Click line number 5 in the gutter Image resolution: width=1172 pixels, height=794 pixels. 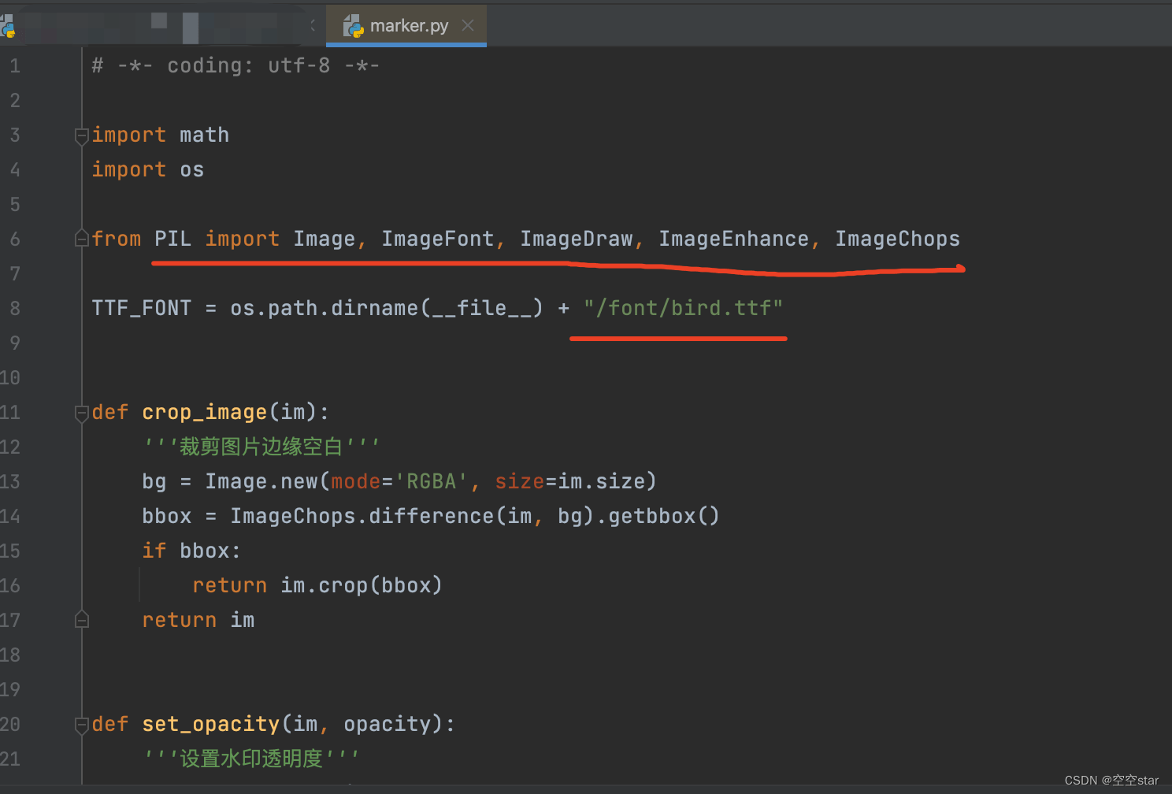pyautogui.click(x=14, y=205)
